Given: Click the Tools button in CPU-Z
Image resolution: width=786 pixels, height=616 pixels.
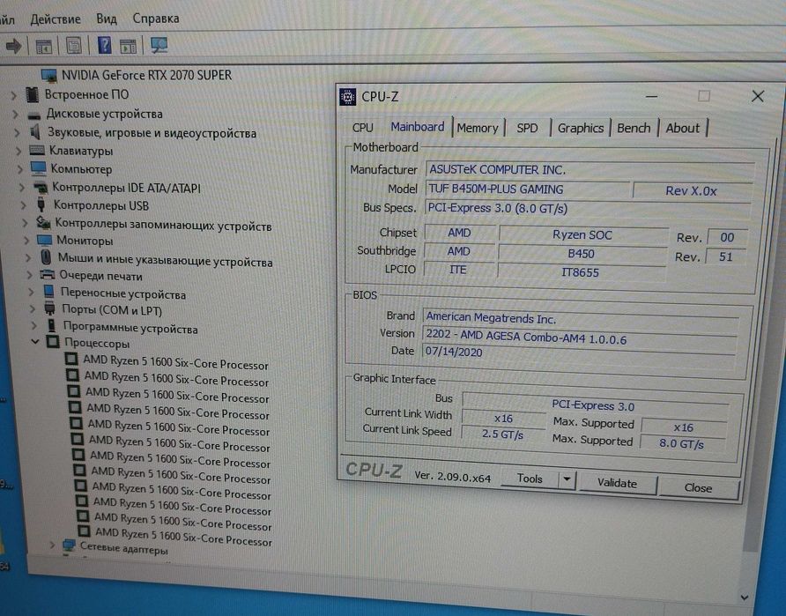Looking at the screenshot, I should (530, 479).
